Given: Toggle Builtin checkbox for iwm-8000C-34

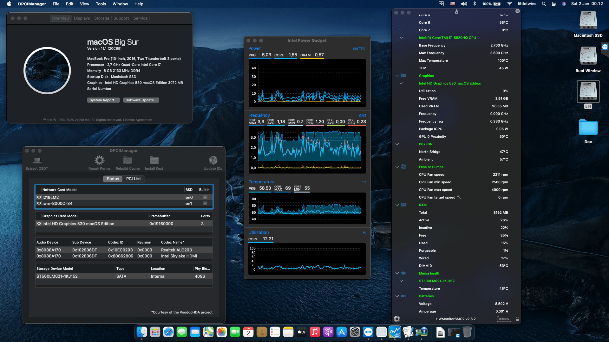Looking at the screenshot, I should [205, 203].
